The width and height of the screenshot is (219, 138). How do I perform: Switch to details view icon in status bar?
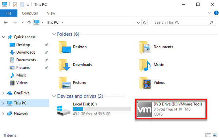click(x=208, y=135)
